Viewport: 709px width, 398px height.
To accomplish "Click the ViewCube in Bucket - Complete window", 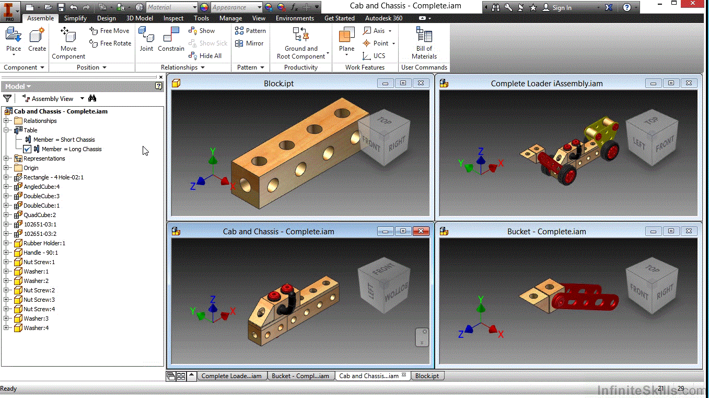I will [x=651, y=285].
